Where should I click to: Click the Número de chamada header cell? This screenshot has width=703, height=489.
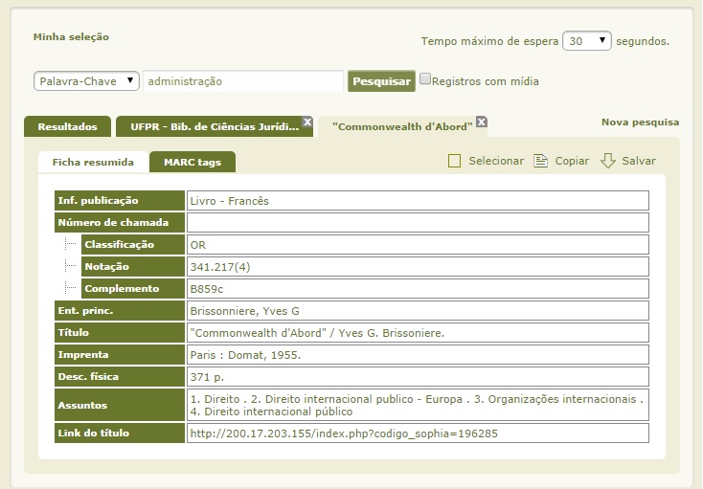tap(120, 223)
